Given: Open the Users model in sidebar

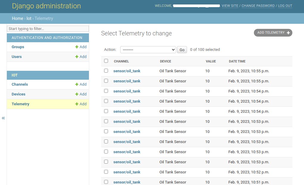Looking at the screenshot, I should (x=17, y=57).
